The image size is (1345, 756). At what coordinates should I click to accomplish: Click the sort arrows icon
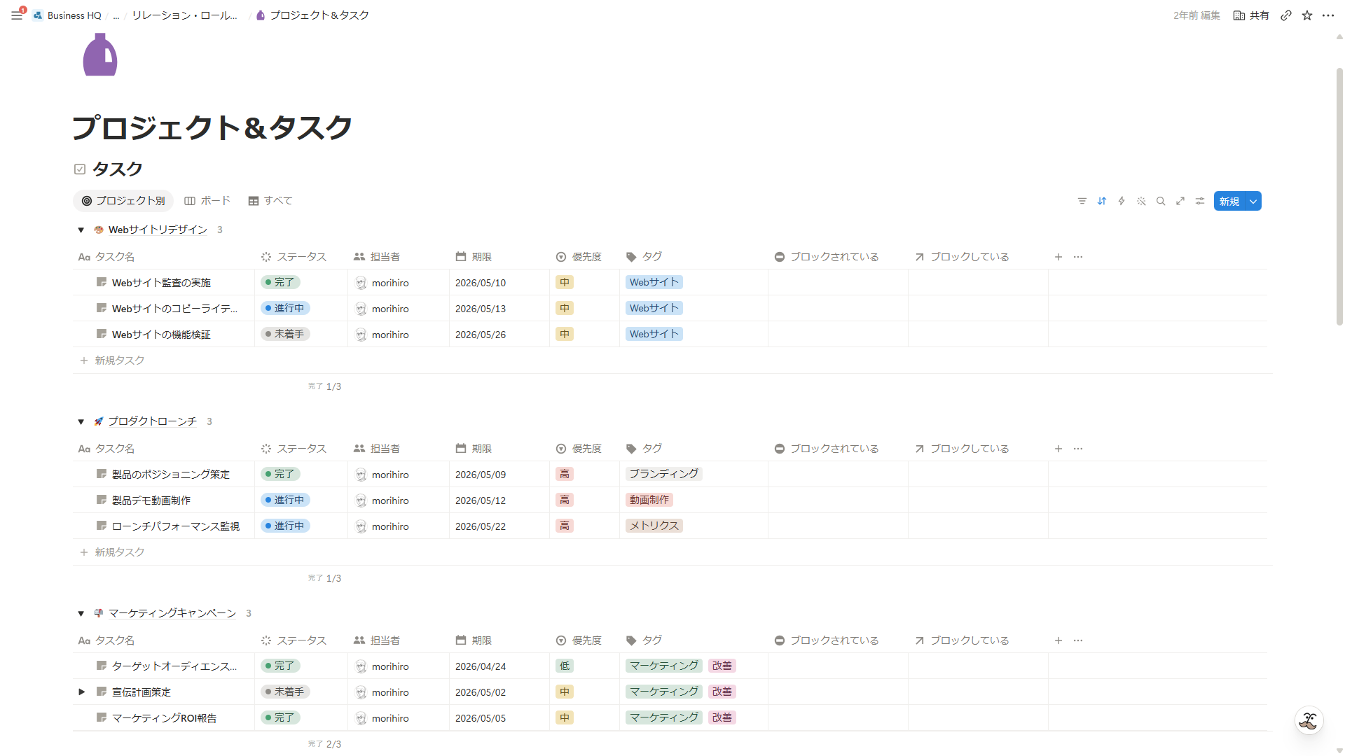1102,202
